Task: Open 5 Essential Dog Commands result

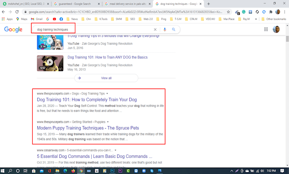Action: tap(94, 157)
